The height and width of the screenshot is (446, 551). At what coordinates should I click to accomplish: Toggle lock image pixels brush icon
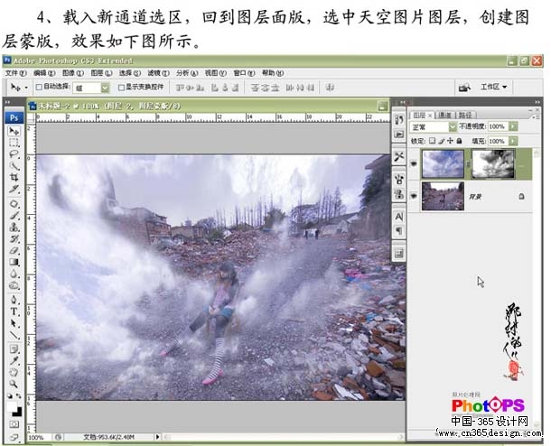(442, 141)
